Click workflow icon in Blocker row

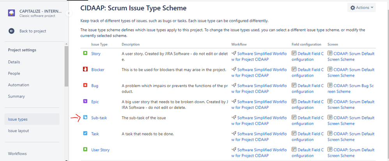point(234,69)
